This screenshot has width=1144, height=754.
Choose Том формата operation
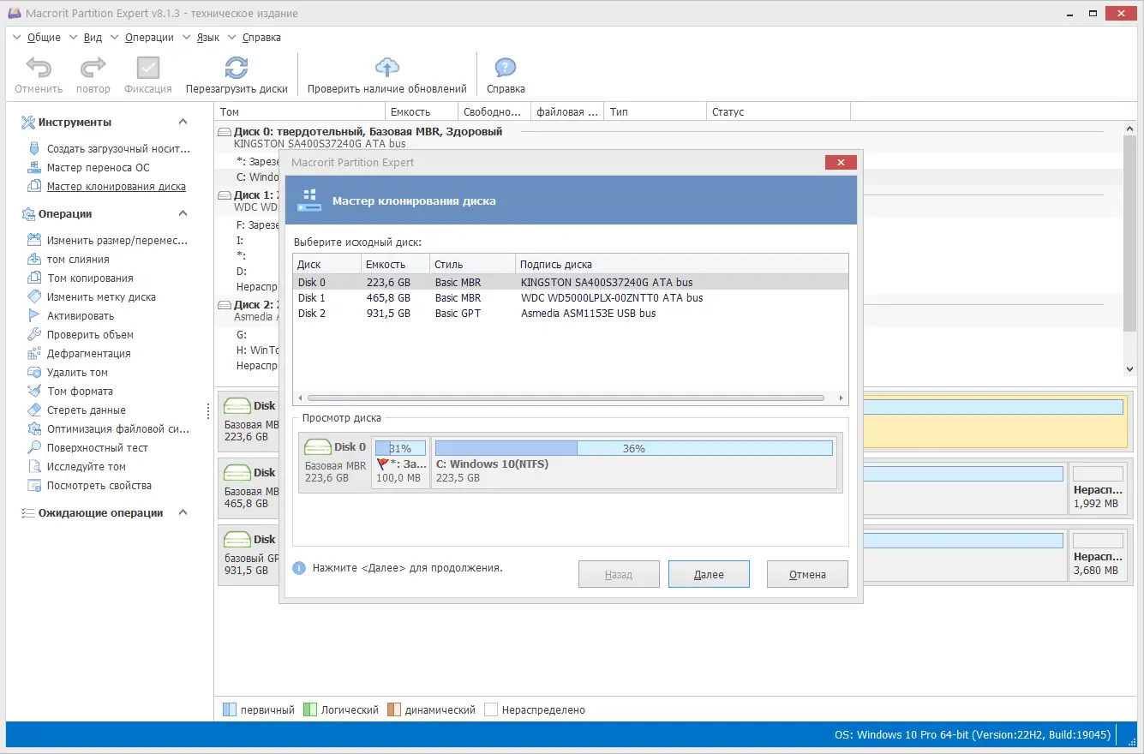click(70, 392)
